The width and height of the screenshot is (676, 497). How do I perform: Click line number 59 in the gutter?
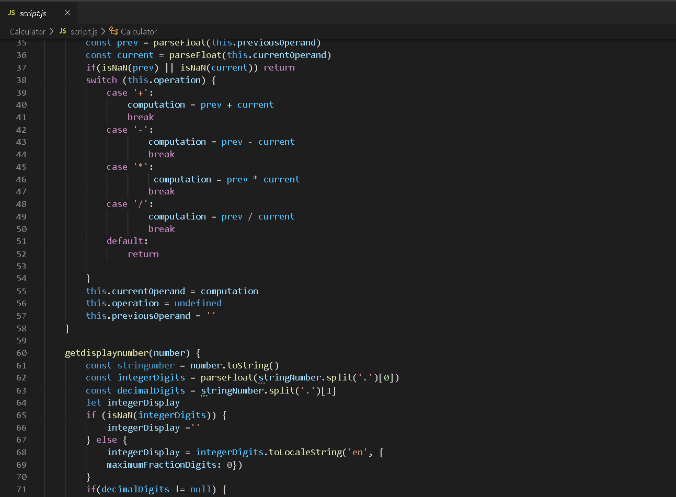(x=21, y=340)
